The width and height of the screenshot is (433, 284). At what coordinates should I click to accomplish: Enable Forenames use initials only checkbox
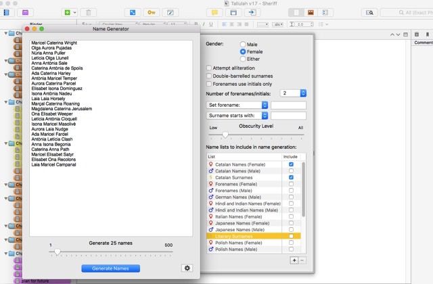[209, 84]
